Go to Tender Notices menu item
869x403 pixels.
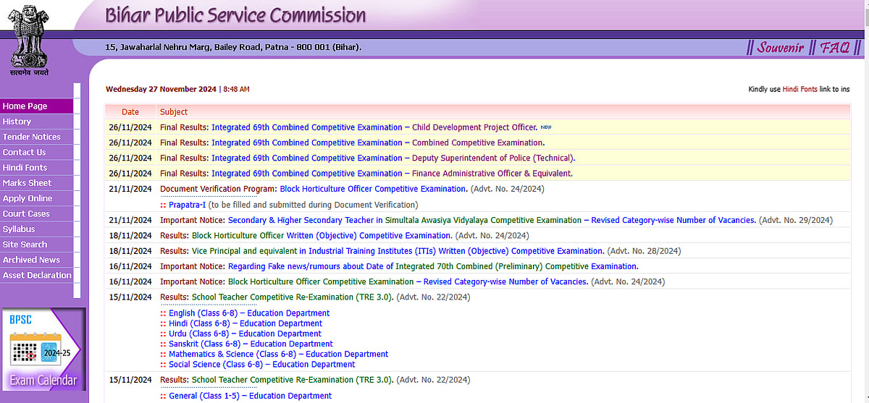(x=32, y=137)
